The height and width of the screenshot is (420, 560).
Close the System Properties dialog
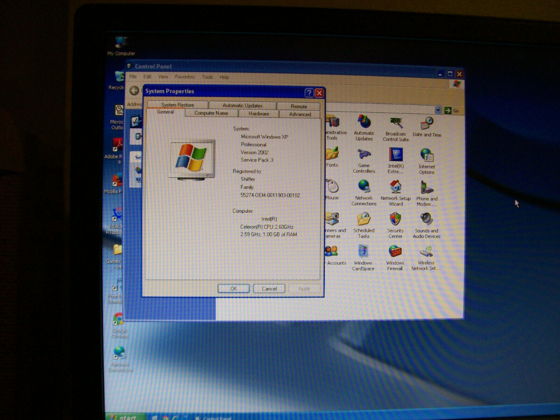click(319, 93)
